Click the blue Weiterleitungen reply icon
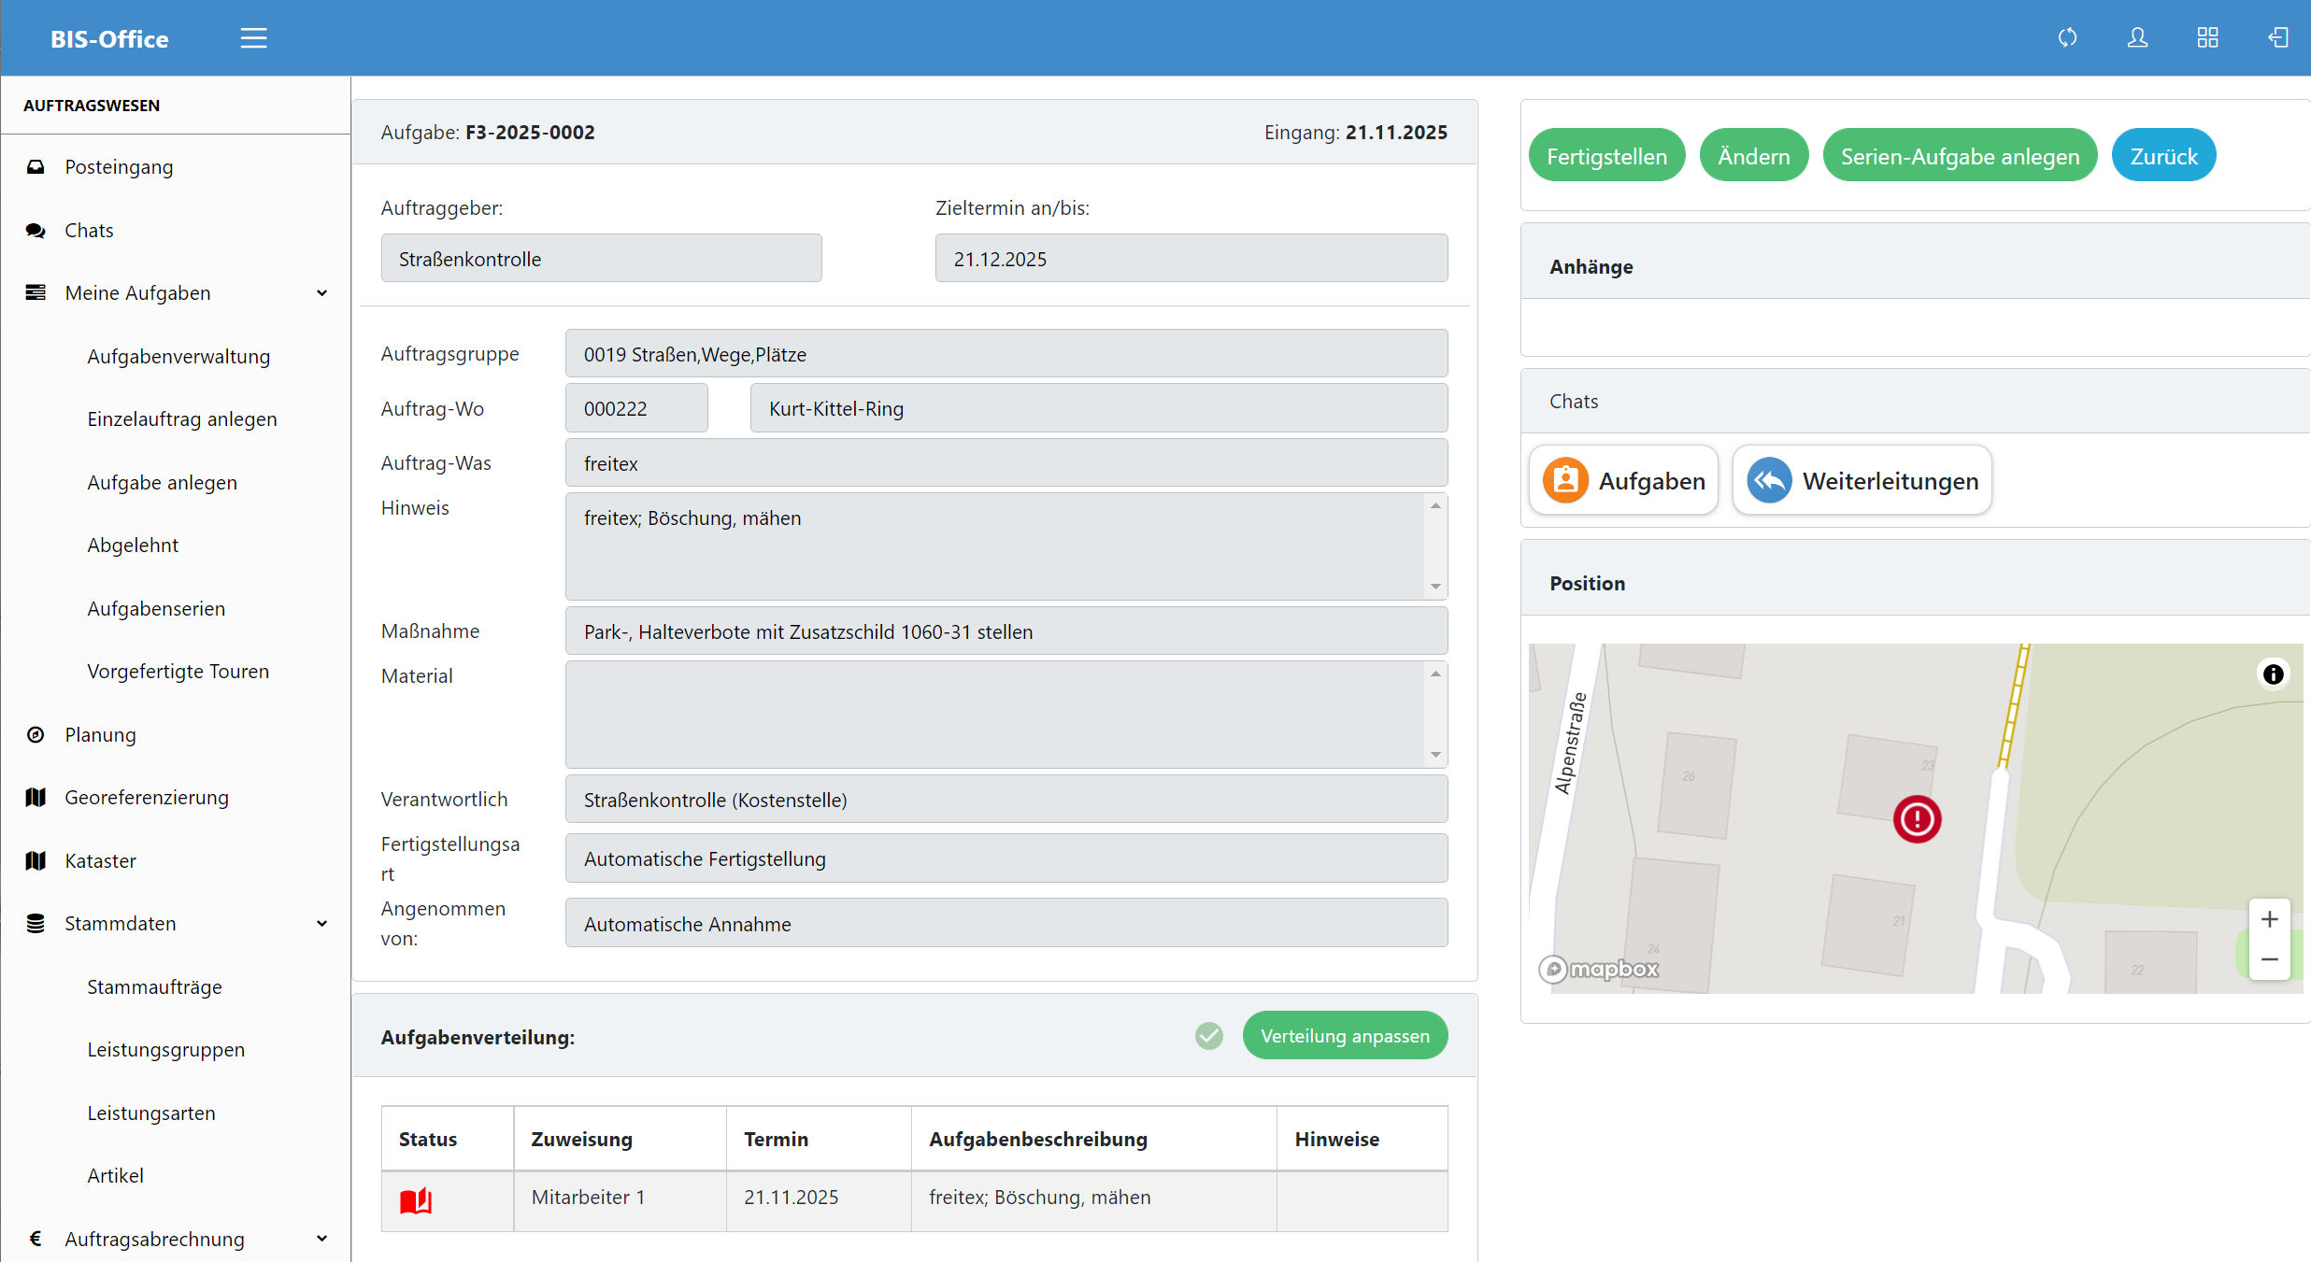The width and height of the screenshot is (2311, 1262). click(1769, 480)
